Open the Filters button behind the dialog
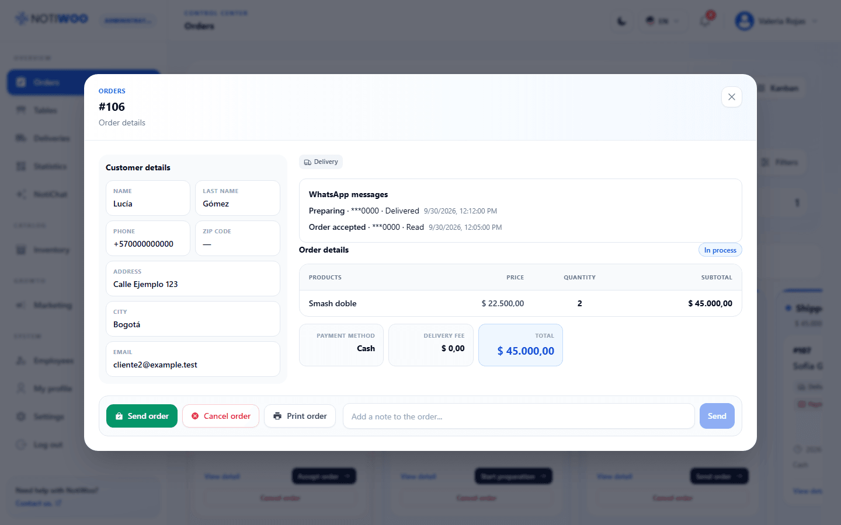841x525 pixels. point(781,162)
